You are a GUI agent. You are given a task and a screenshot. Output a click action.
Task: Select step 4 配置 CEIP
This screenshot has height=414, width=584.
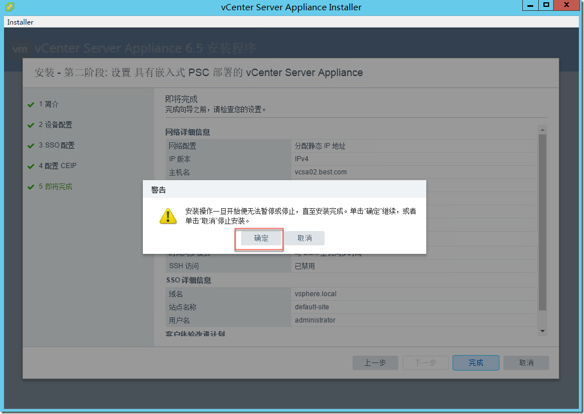tap(57, 166)
